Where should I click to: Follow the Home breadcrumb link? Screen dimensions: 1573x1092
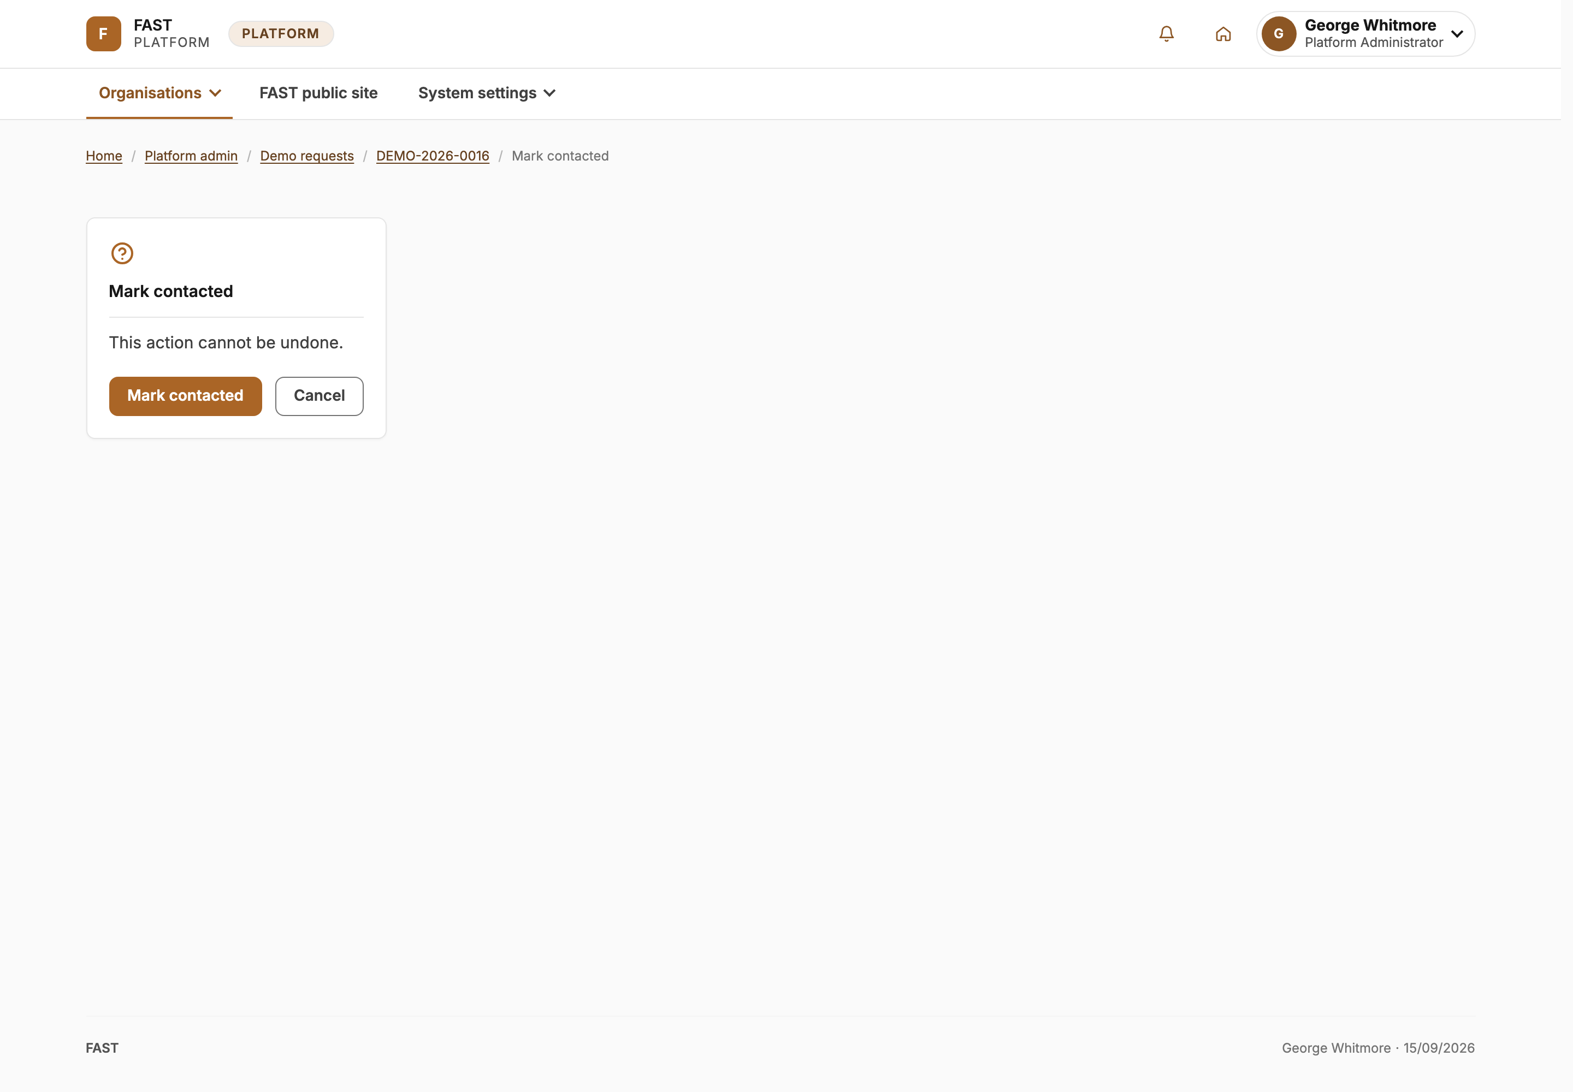(x=104, y=156)
